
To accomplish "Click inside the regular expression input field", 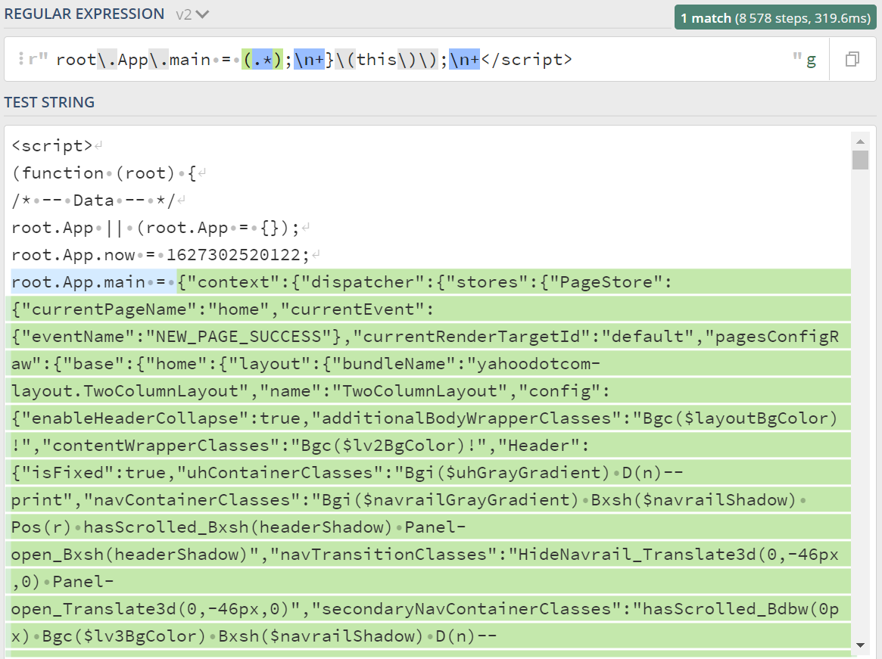I will (416, 59).
